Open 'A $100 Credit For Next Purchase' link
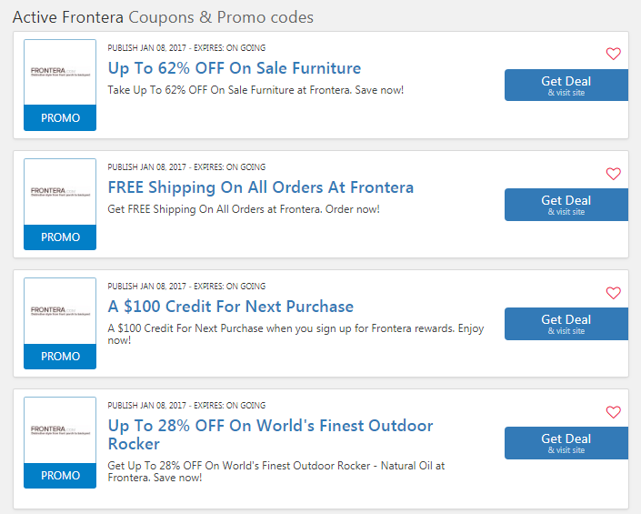 (231, 307)
